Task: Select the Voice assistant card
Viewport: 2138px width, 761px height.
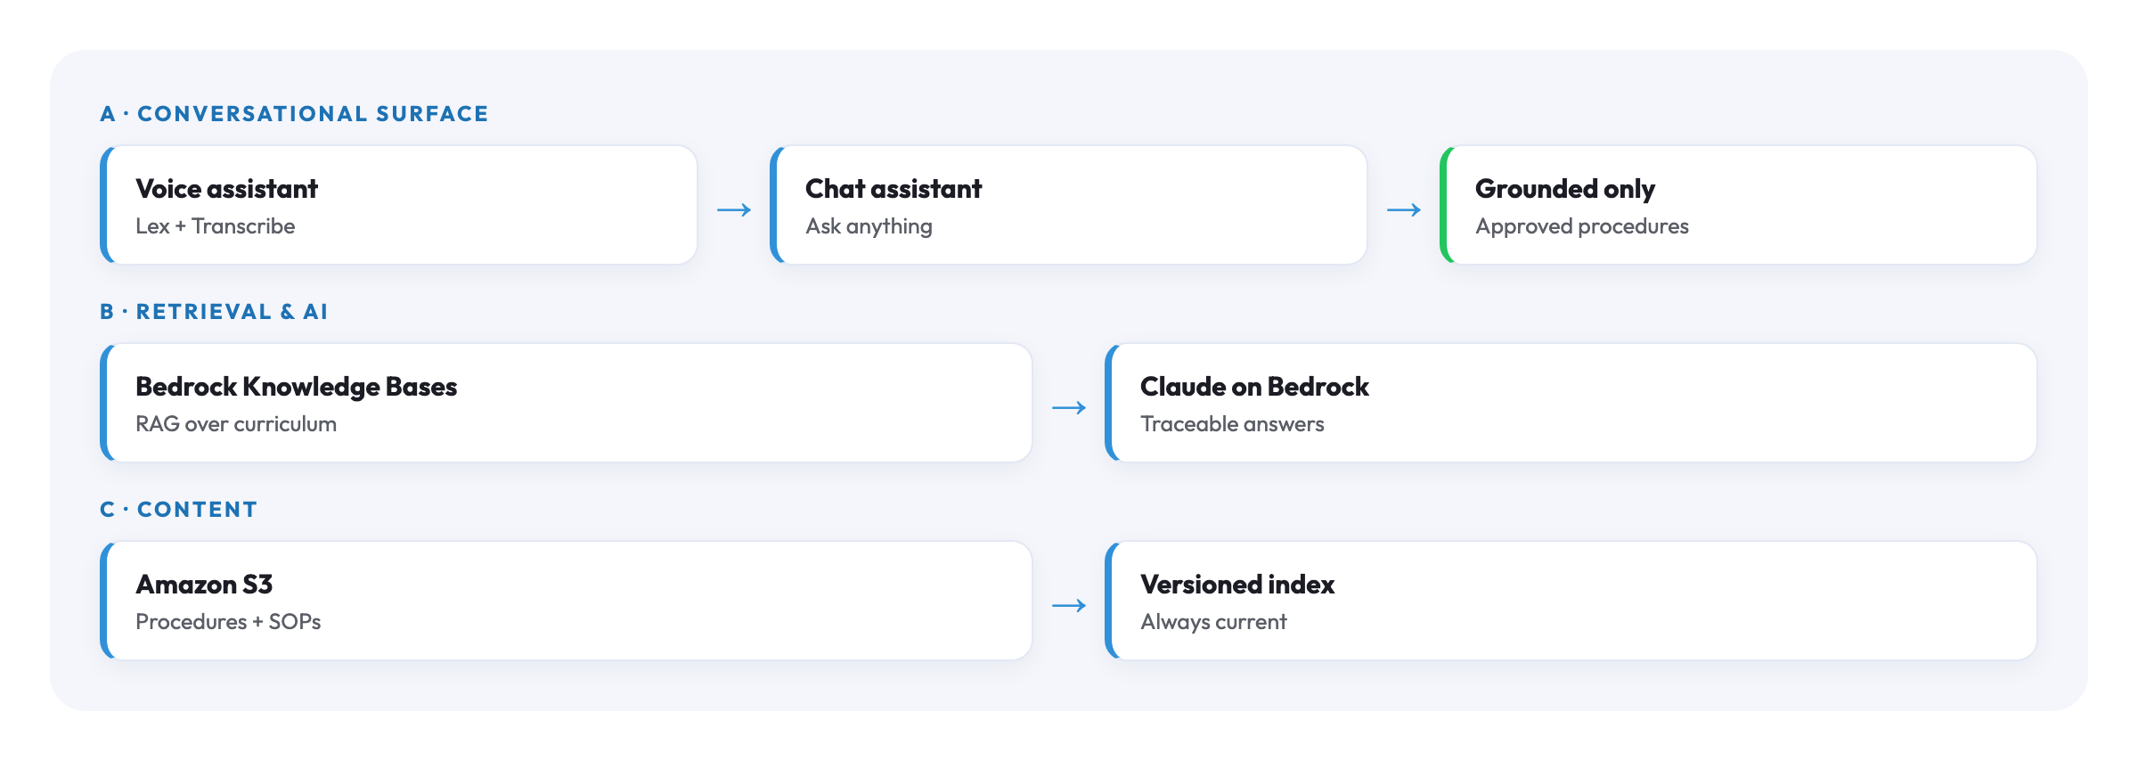Action: click(399, 205)
